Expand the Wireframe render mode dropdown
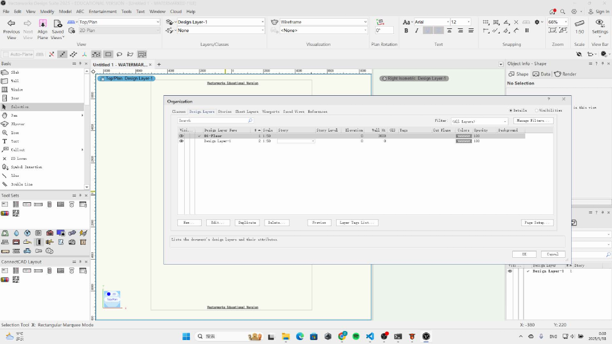The height and width of the screenshot is (344, 612). (323, 22)
